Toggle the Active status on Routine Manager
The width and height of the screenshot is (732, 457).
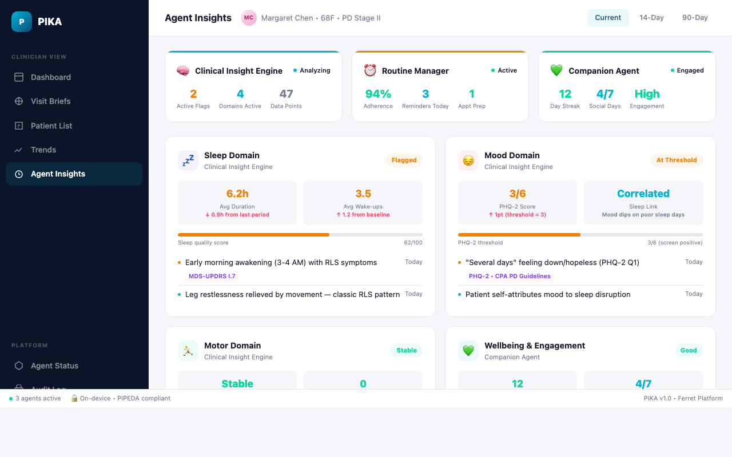click(503, 70)
